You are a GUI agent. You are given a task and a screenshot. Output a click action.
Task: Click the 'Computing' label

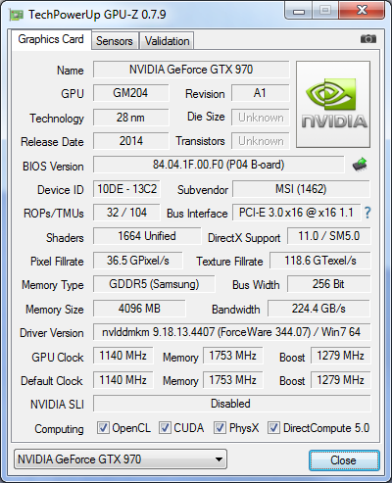coord(59,429)
